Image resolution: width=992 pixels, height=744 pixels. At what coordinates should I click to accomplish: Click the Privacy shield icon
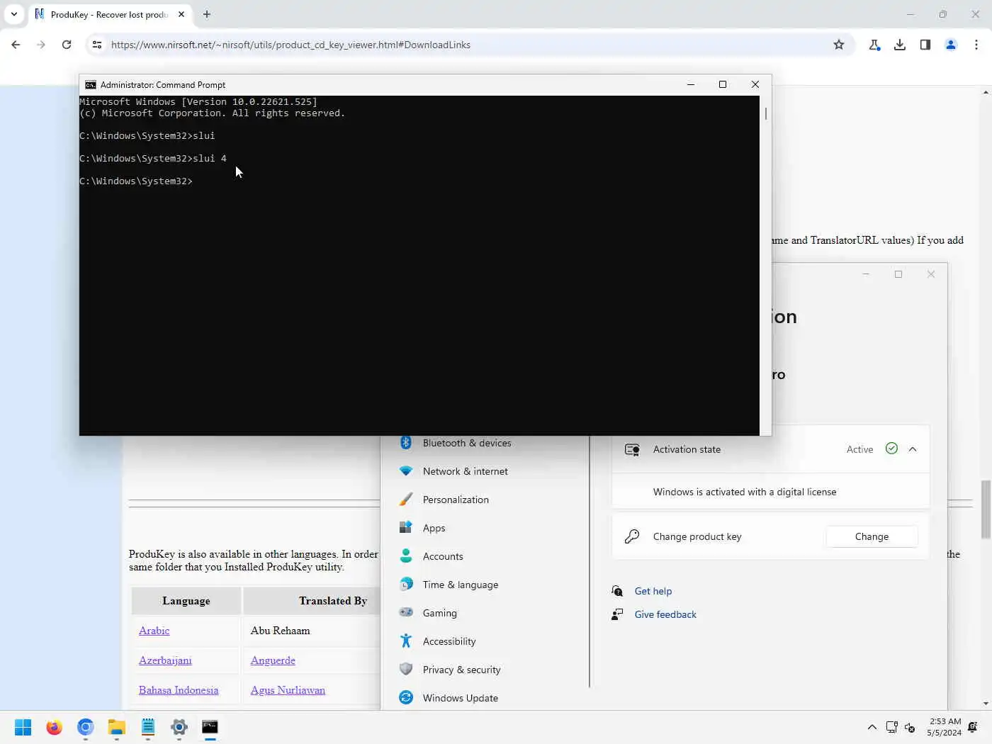pyautogui.click(x=406, y=669)
